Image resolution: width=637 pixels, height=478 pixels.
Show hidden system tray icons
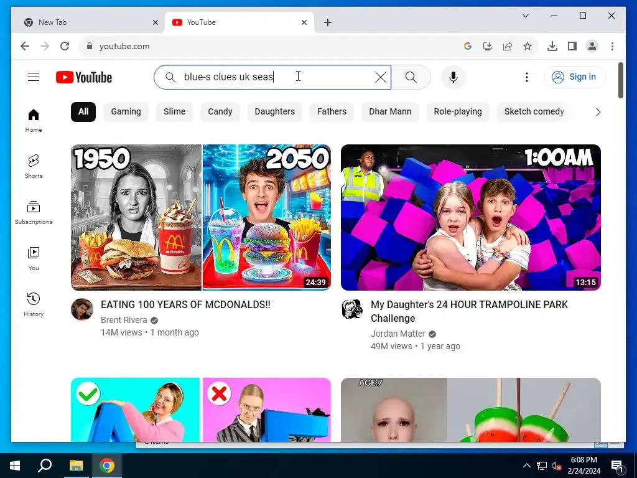coord(526,466)
